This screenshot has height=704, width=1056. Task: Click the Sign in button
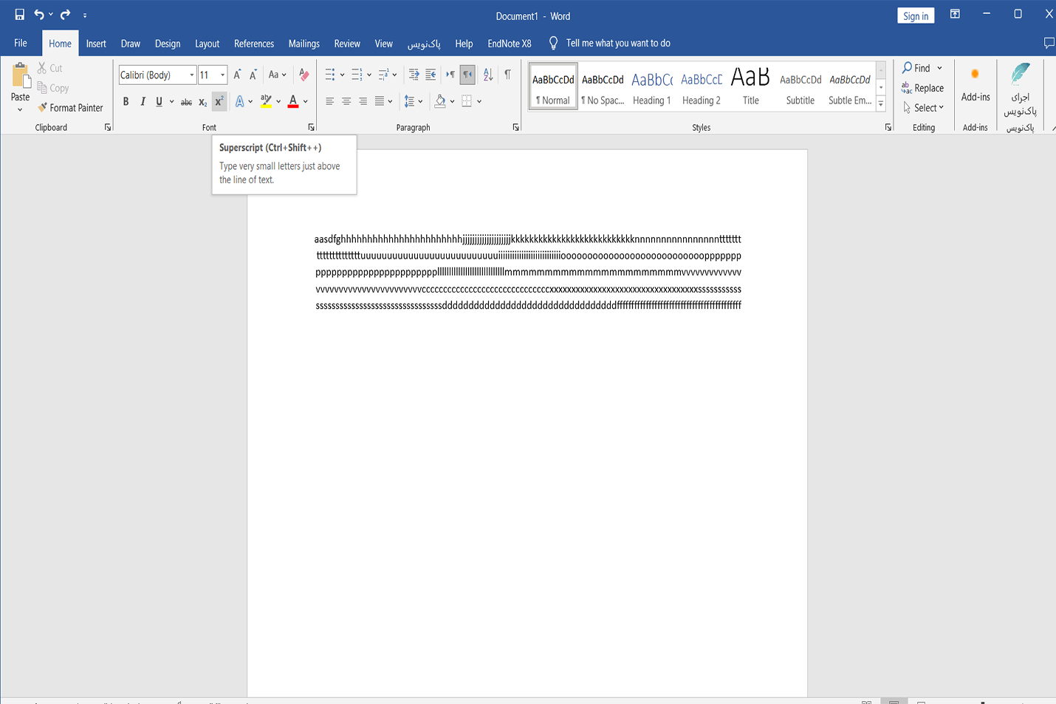[916, 16]
